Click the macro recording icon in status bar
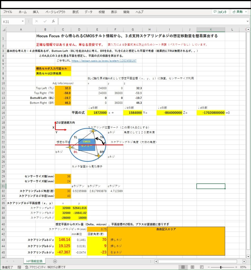 [x=19, y=267]
